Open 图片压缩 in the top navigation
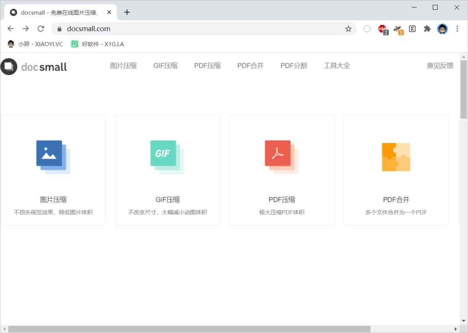The image size is (468, 333). click(123, 65)
